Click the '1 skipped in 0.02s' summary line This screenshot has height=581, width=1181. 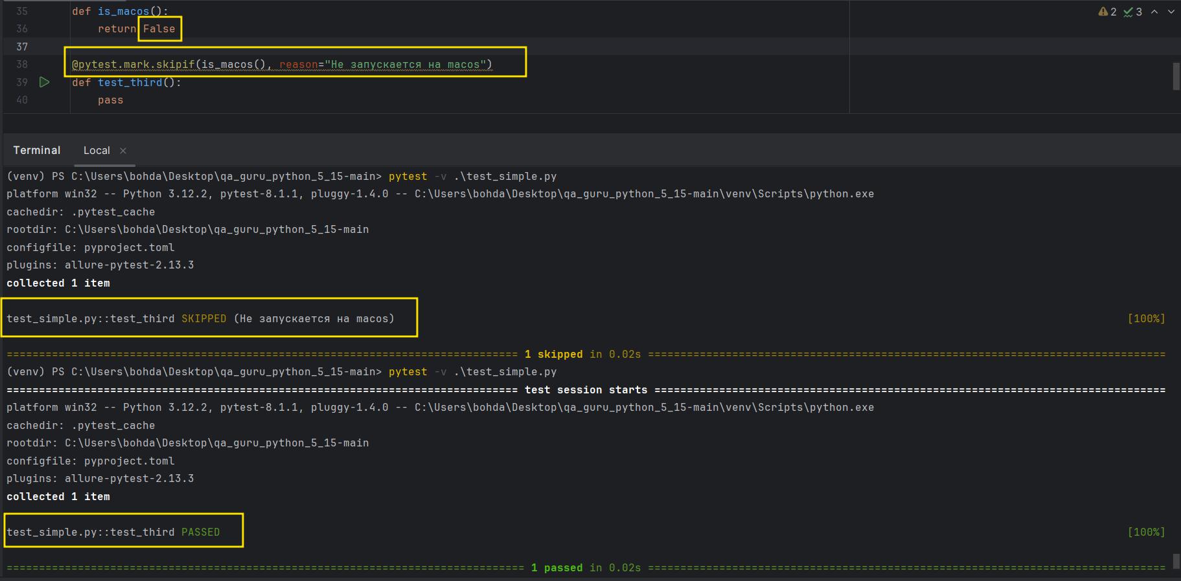coord(586,354)
